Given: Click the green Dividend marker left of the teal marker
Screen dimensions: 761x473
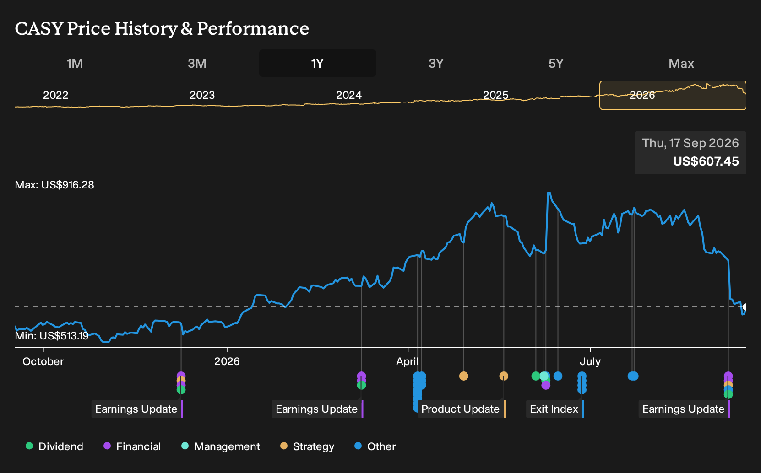Looking at the screenshot, I should [536, 376].
